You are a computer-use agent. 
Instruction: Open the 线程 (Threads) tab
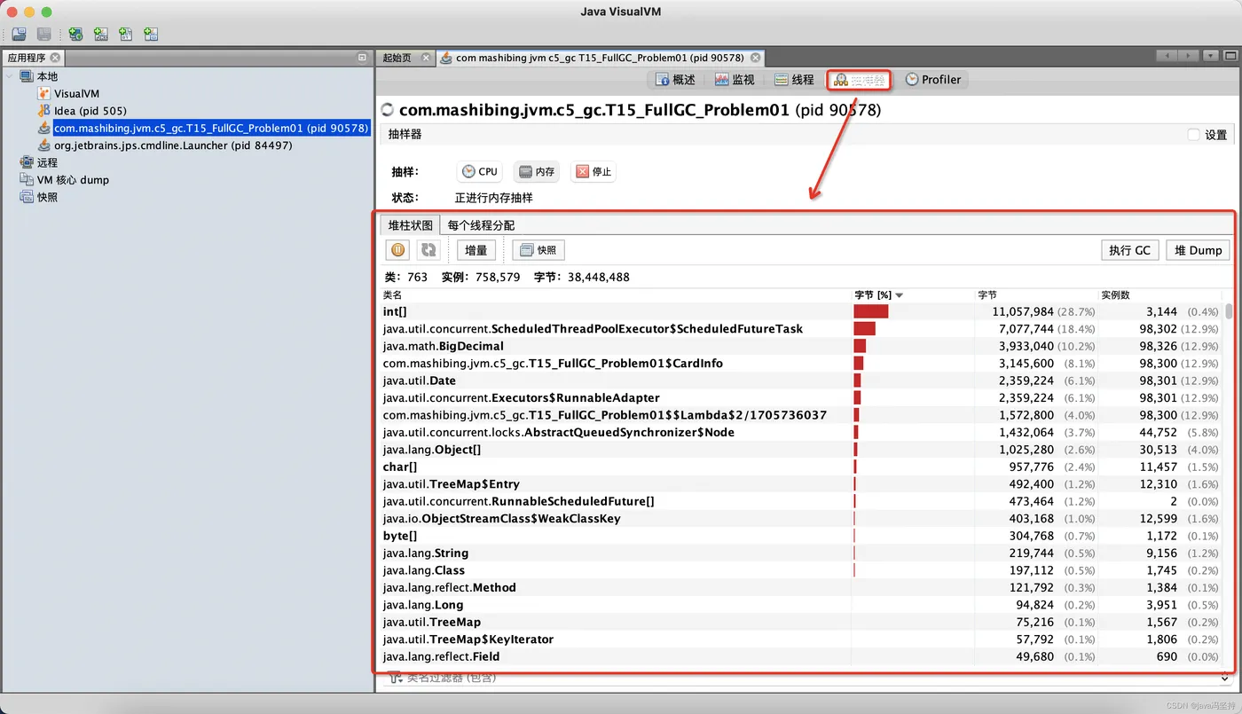794,80
